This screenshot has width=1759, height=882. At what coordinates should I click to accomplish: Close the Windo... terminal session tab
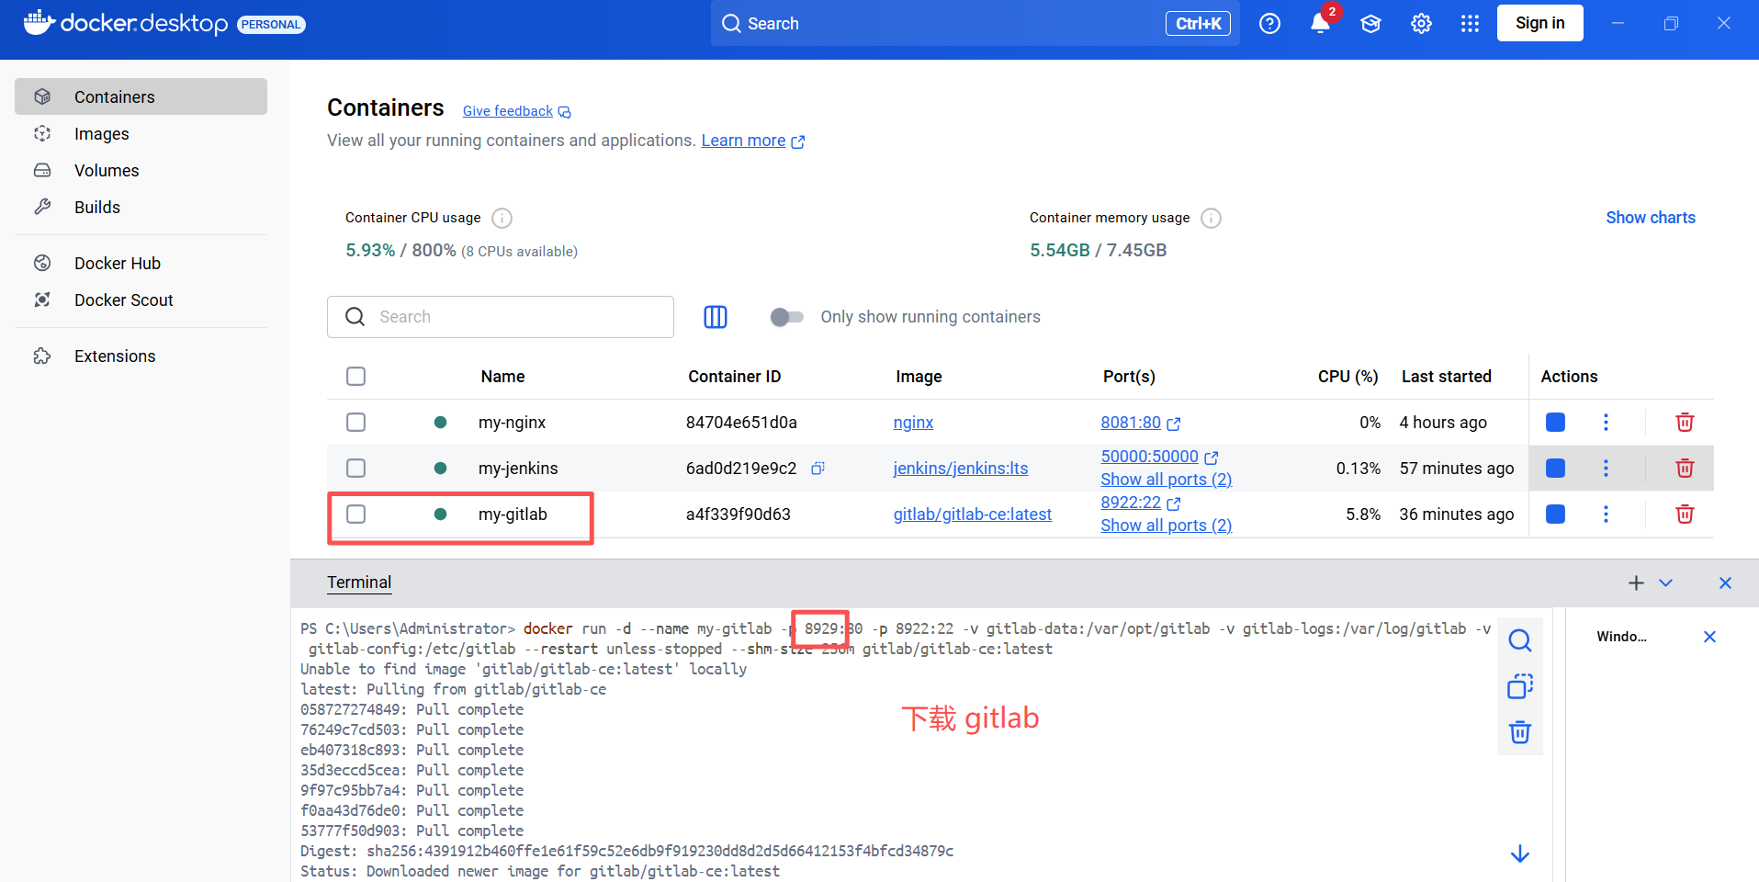click(1709, 637)
